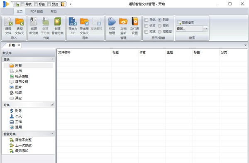The width and height of the screenshot is (249, 163).
Task: Toggle 标签 checkbox in ribbon 显示/隐藏 group
Action: [146, 26]
